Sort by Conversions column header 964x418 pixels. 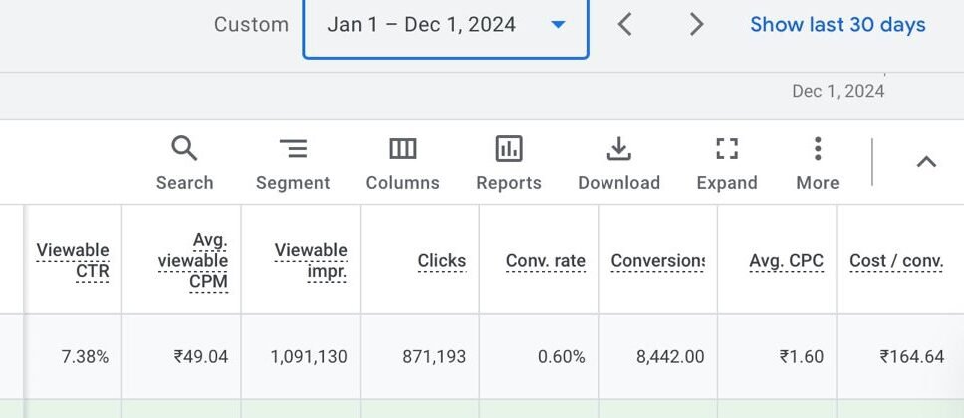(657, 261)
